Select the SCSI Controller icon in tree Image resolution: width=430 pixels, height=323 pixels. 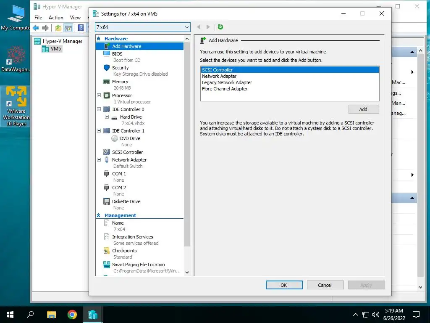tap(107, 152)
